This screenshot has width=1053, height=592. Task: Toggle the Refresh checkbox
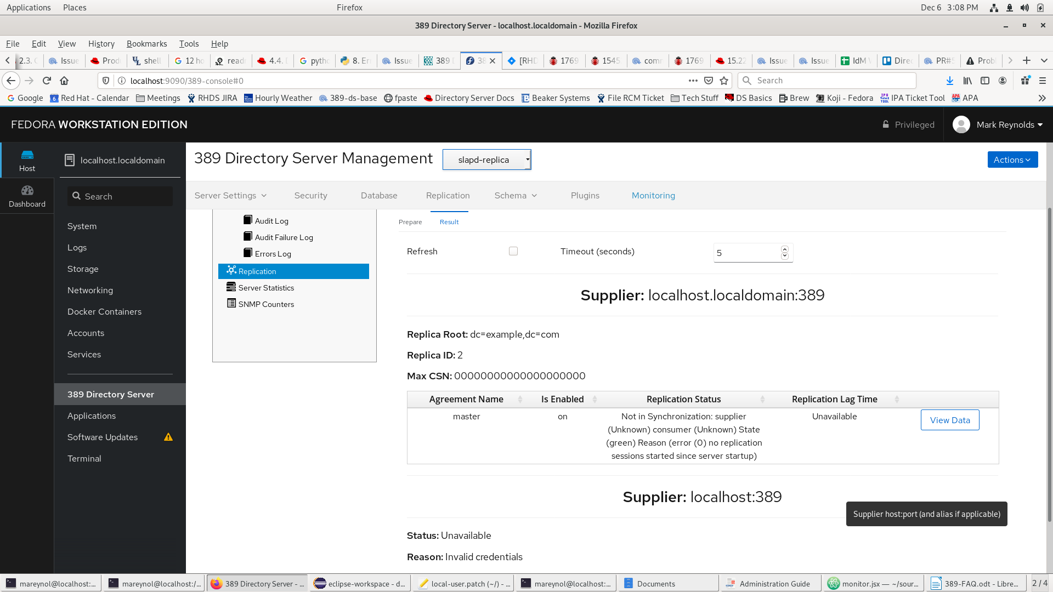(x=513, y=251)
